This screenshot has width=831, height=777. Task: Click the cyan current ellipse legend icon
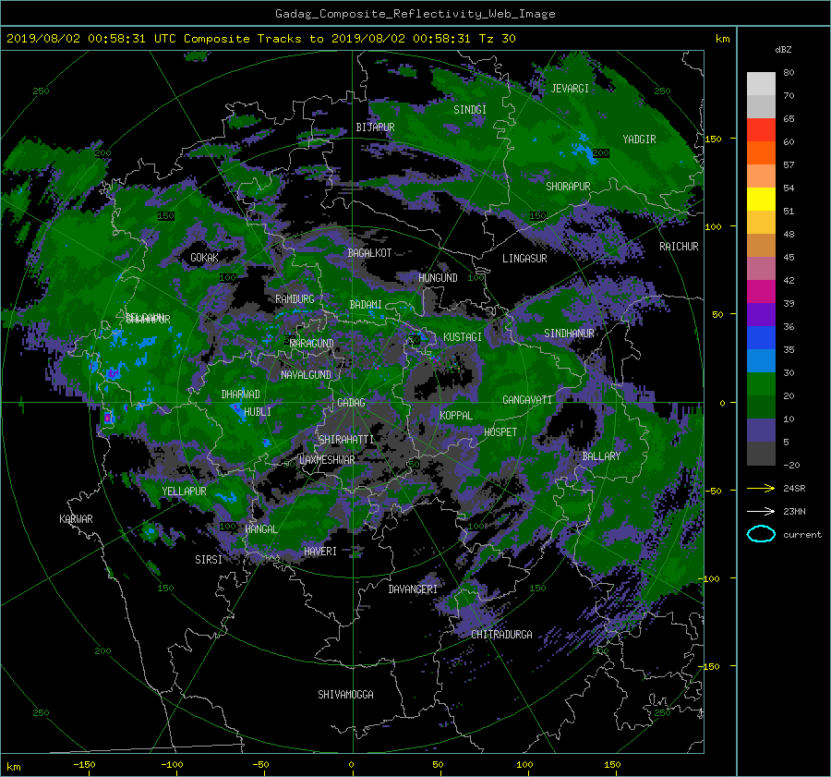pyautogui.click(x=761, y=534)
